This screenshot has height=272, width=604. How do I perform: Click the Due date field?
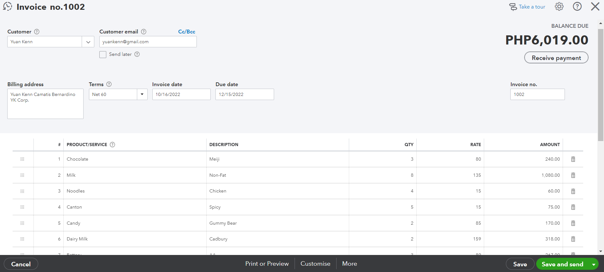244,94
